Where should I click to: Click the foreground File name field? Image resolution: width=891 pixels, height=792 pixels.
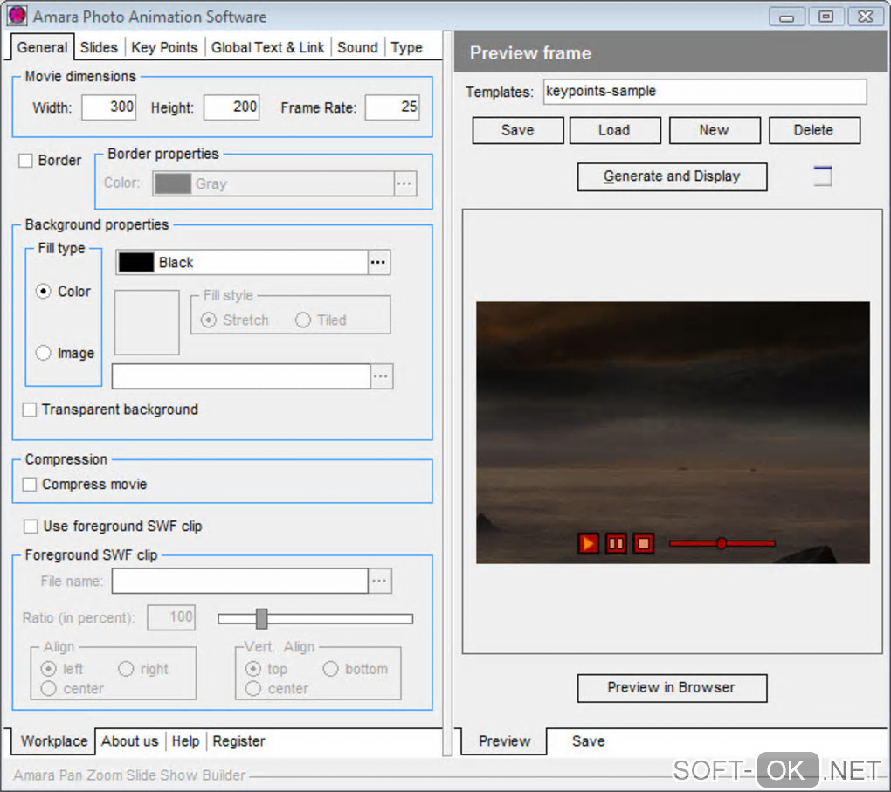pos(240,581)
